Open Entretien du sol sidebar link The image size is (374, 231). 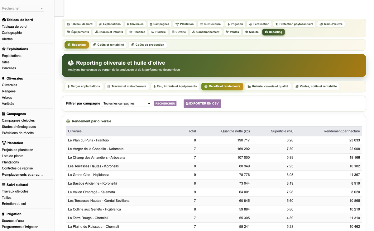(14, 204)
